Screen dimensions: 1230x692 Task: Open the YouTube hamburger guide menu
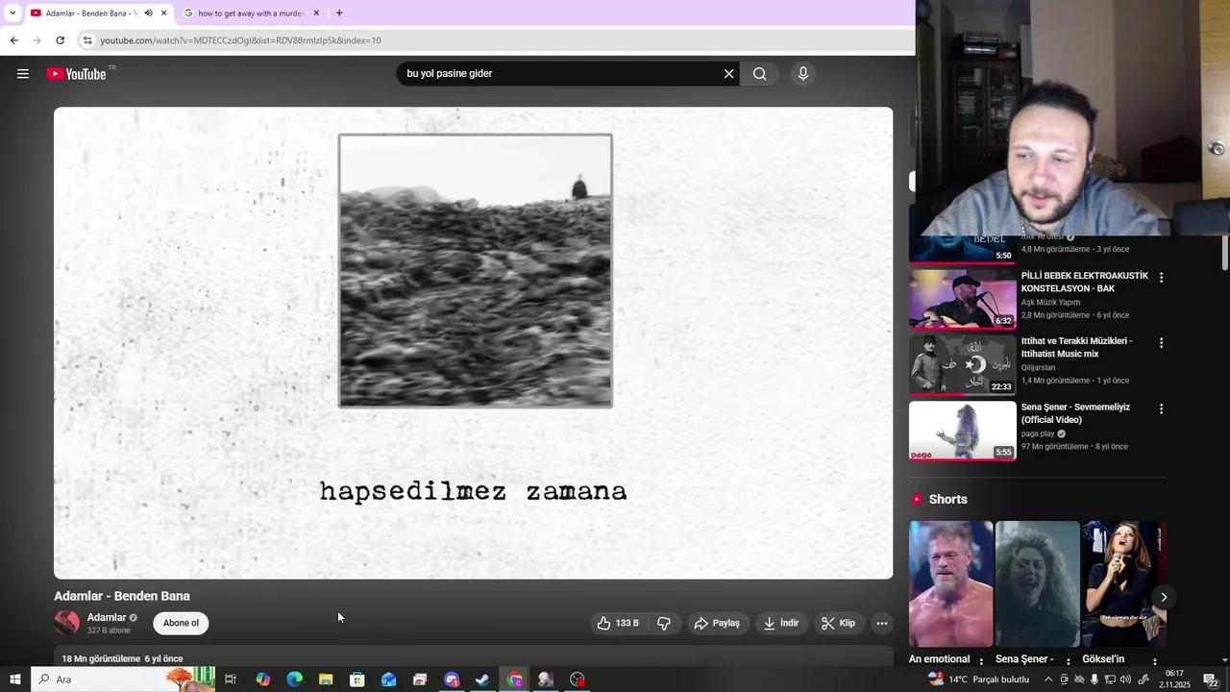coord(23,74)
